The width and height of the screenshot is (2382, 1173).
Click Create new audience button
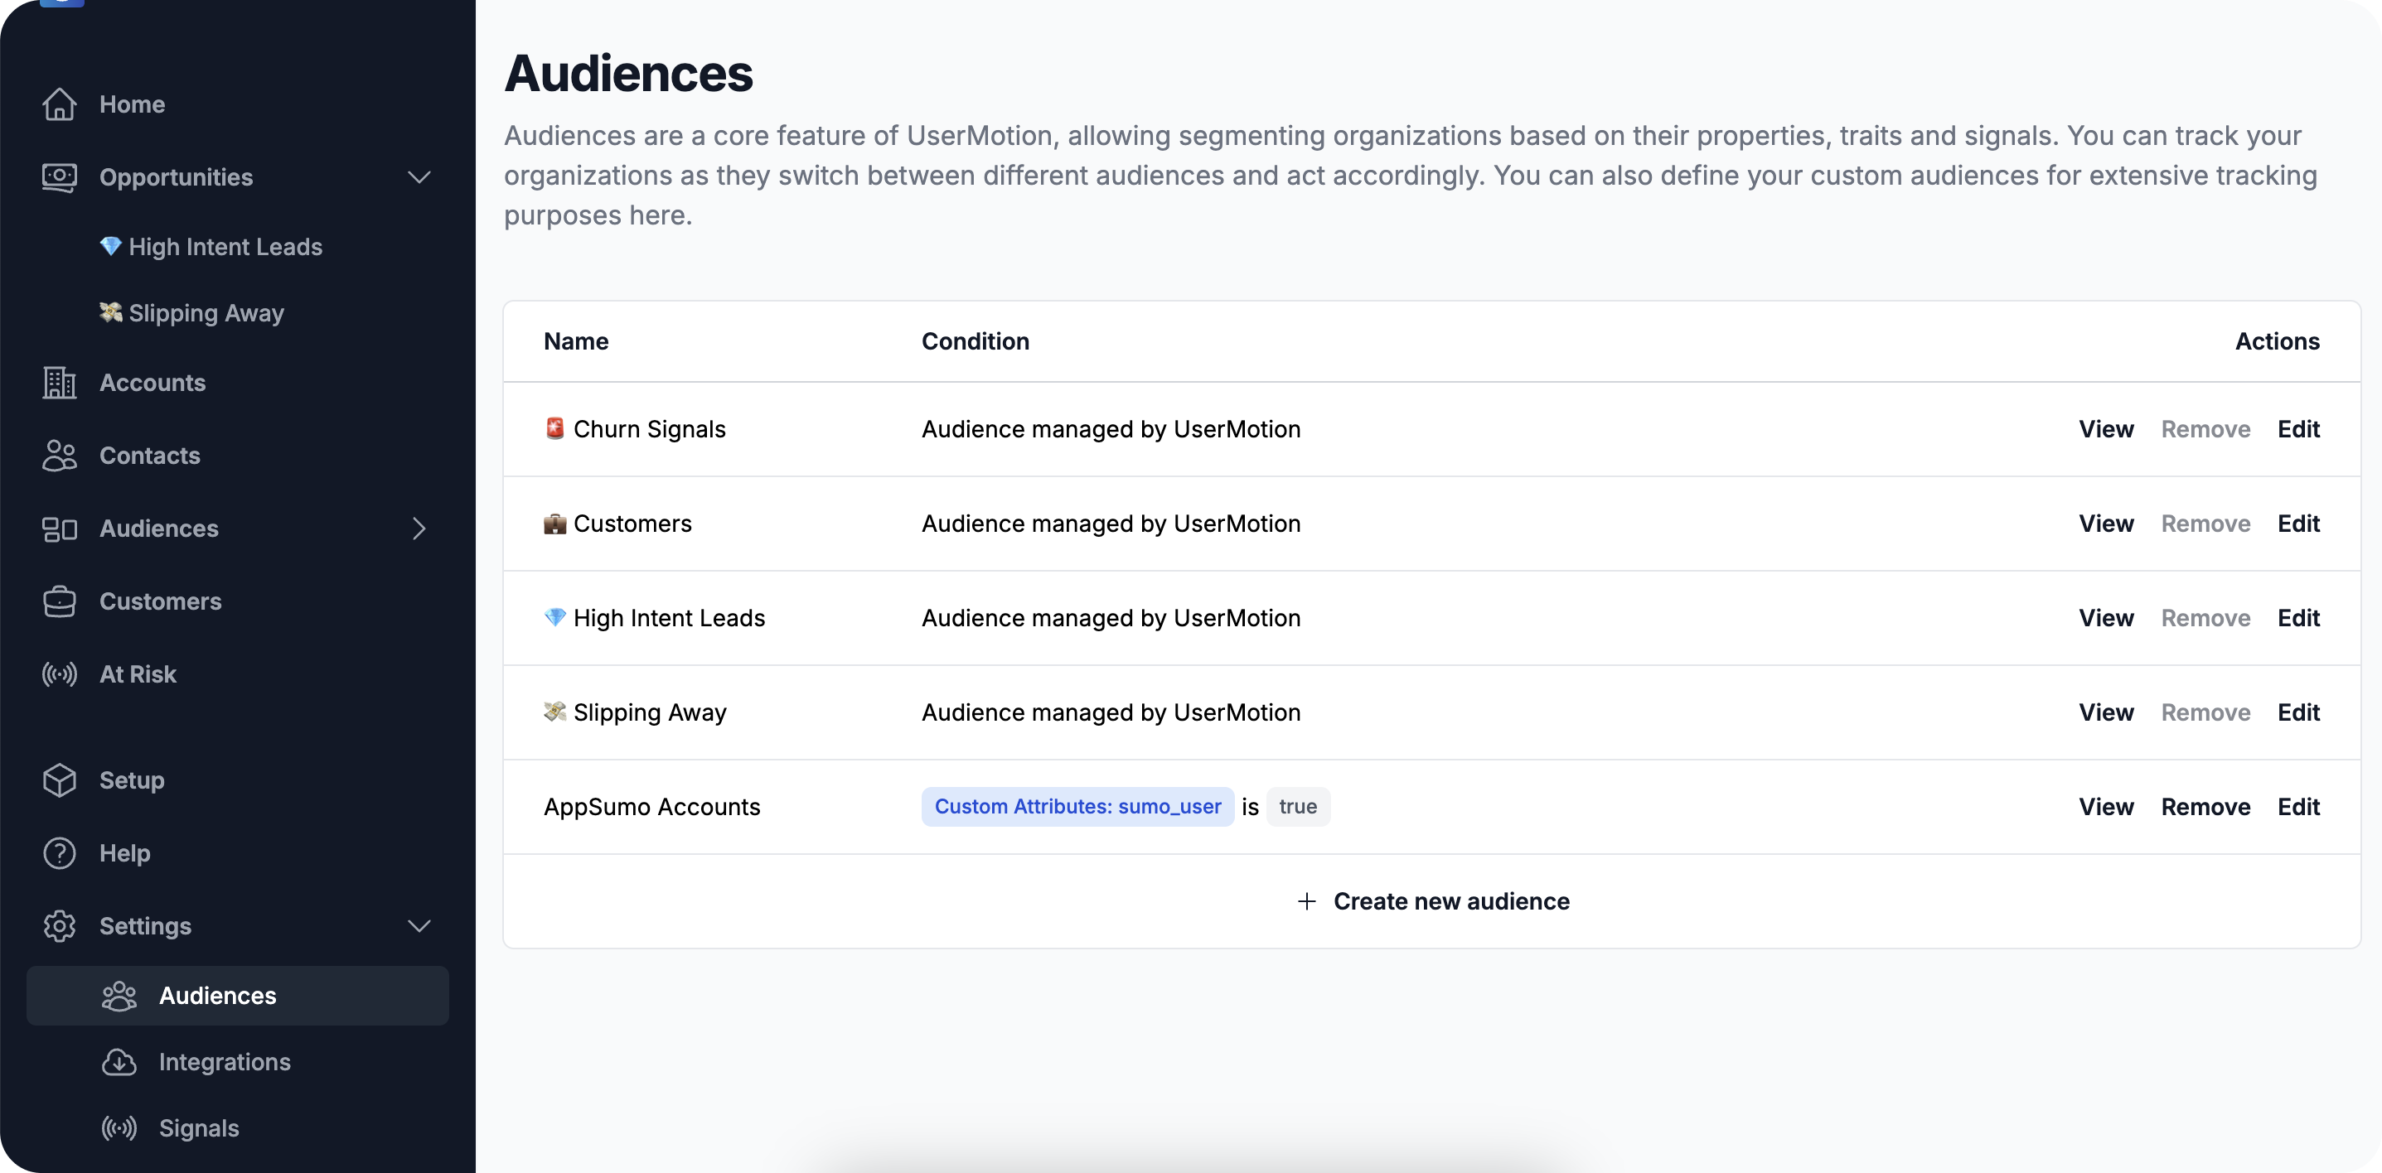click(x=1432, y=901)
